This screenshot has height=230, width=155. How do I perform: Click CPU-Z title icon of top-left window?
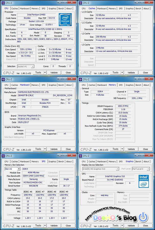(x=3, y=3)
